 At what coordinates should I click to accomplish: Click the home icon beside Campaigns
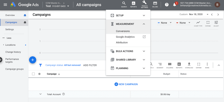pyautogui.click(x=25, y=22)
